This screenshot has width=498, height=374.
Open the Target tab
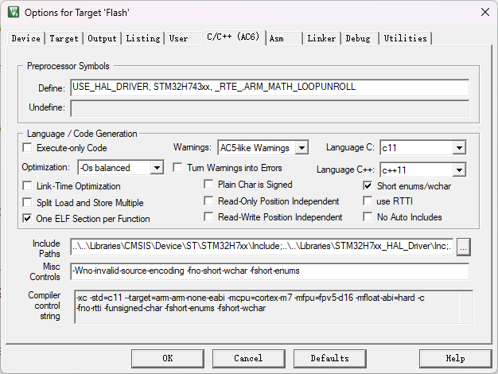64,38
